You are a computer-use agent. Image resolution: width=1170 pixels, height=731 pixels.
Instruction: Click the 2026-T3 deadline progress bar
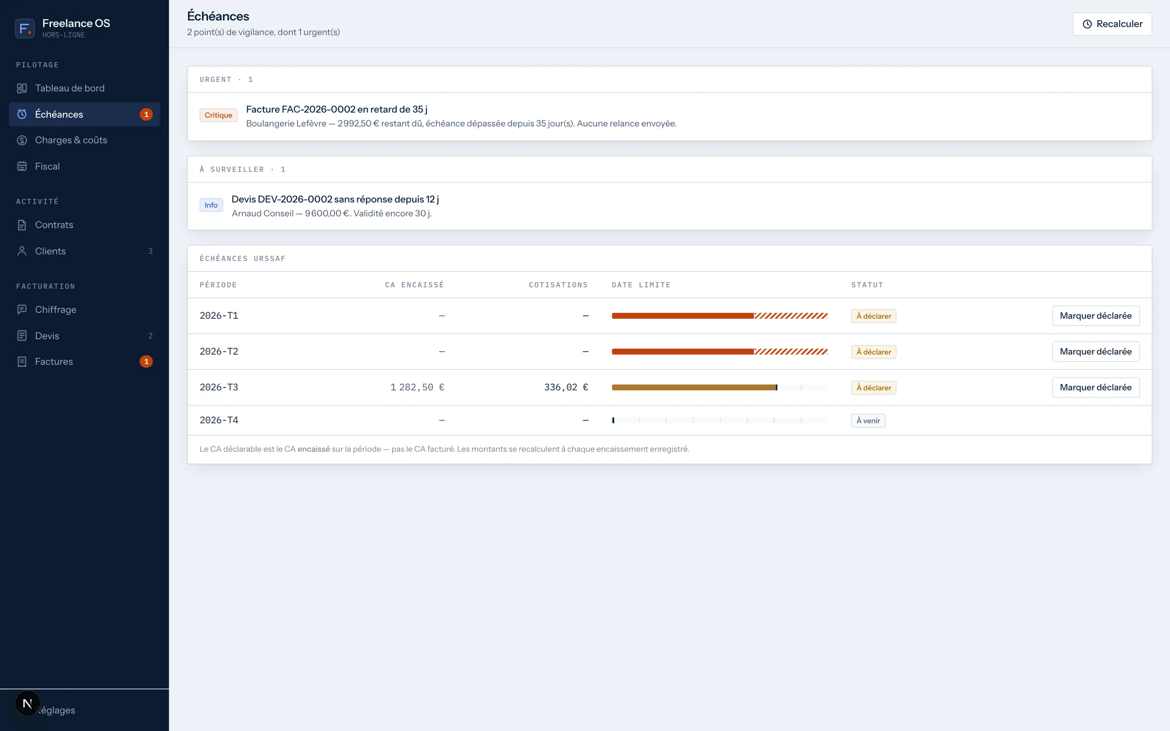(720, 387)
